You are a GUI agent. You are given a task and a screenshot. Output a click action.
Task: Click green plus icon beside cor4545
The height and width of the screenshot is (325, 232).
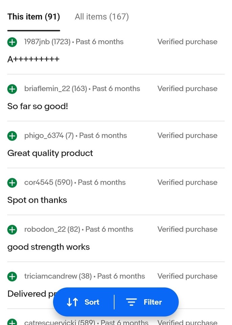click(12, 183)
